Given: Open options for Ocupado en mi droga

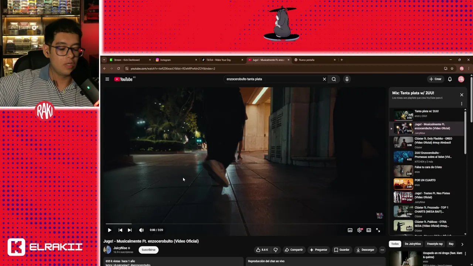Looking at the screenshot, I should point(465,254).
